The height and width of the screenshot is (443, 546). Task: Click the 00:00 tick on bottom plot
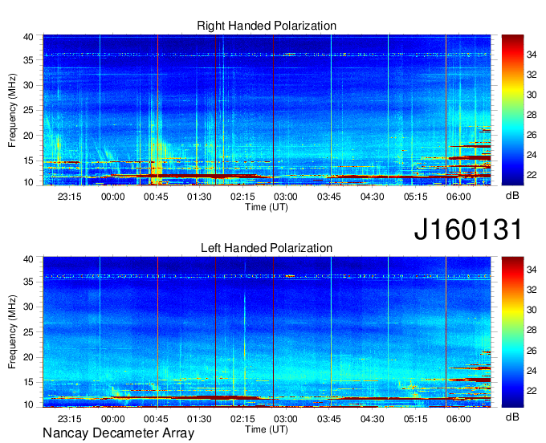click(x=113, y=419)
